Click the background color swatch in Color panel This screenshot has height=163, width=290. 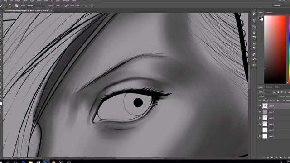[262, 19]
